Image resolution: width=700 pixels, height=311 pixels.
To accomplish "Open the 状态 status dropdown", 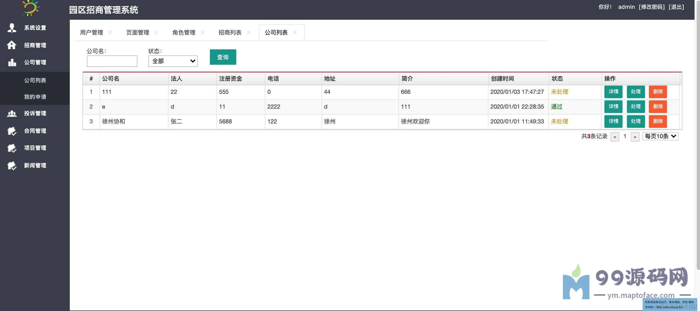I will [x=173, y=61].
